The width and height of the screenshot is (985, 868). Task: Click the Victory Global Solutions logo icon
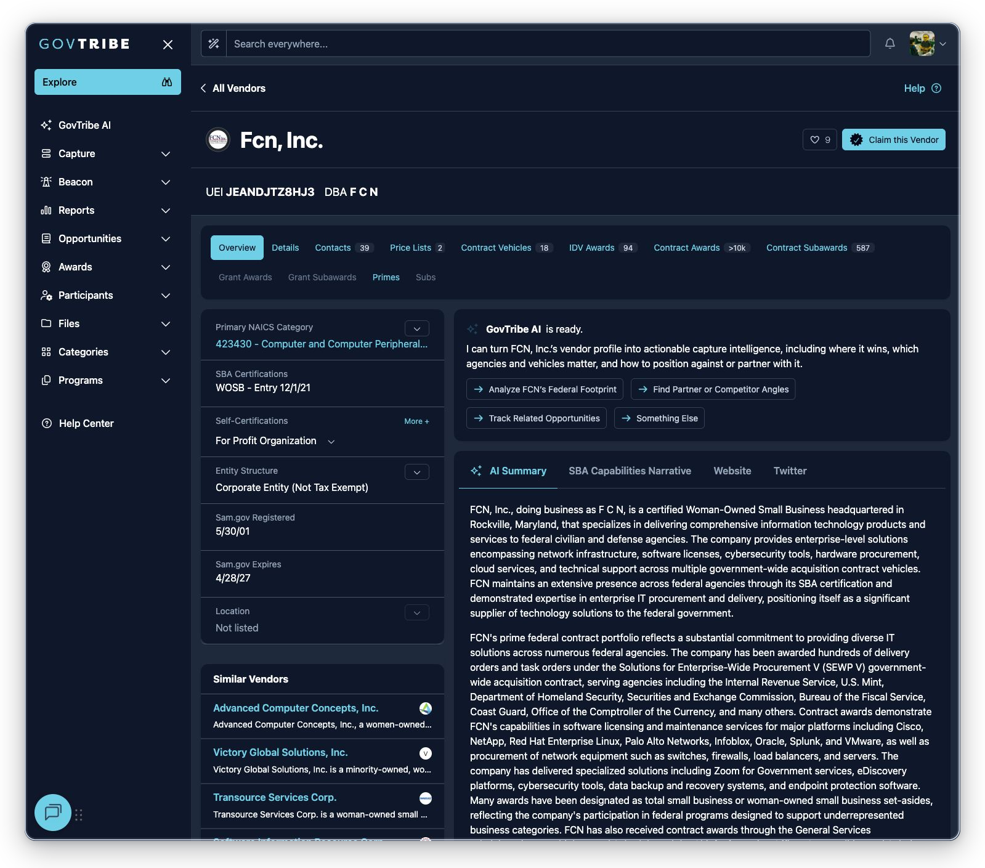click(x=426, y=753)
